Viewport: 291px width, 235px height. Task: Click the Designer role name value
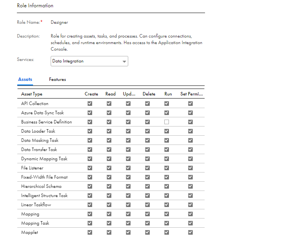(x=60, y=22)
